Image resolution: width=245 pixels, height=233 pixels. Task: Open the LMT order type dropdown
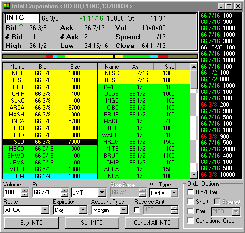102,192
